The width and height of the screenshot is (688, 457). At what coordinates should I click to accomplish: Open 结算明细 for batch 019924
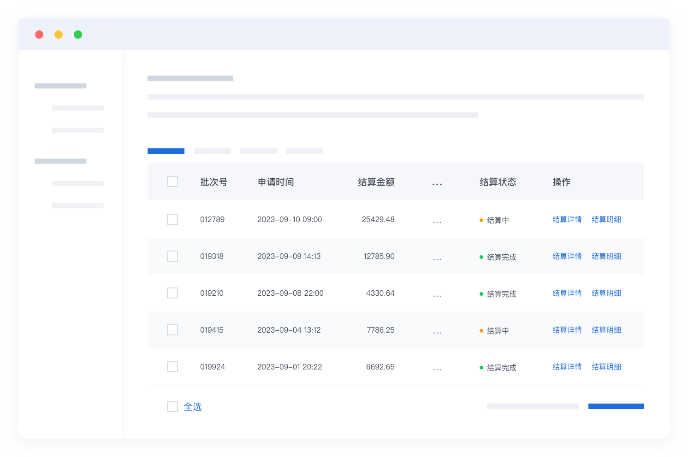[606, 367]
